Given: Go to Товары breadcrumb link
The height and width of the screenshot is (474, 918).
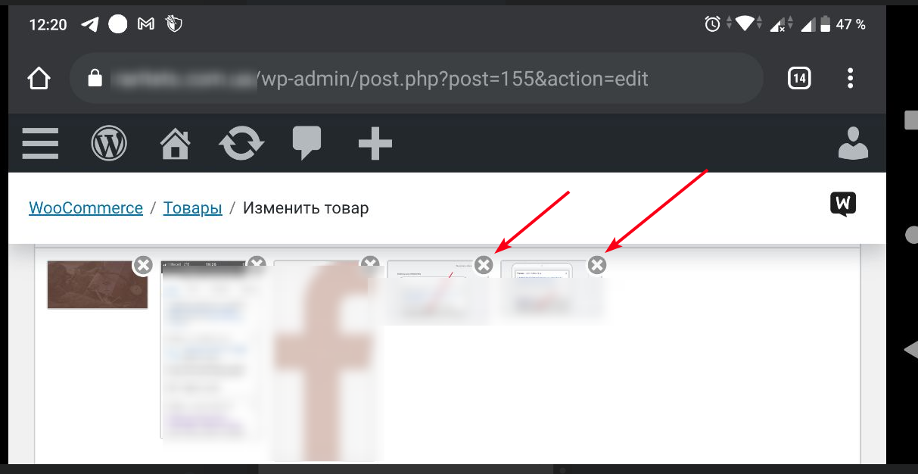Looking at the screenshot, I should pos(193,207).
